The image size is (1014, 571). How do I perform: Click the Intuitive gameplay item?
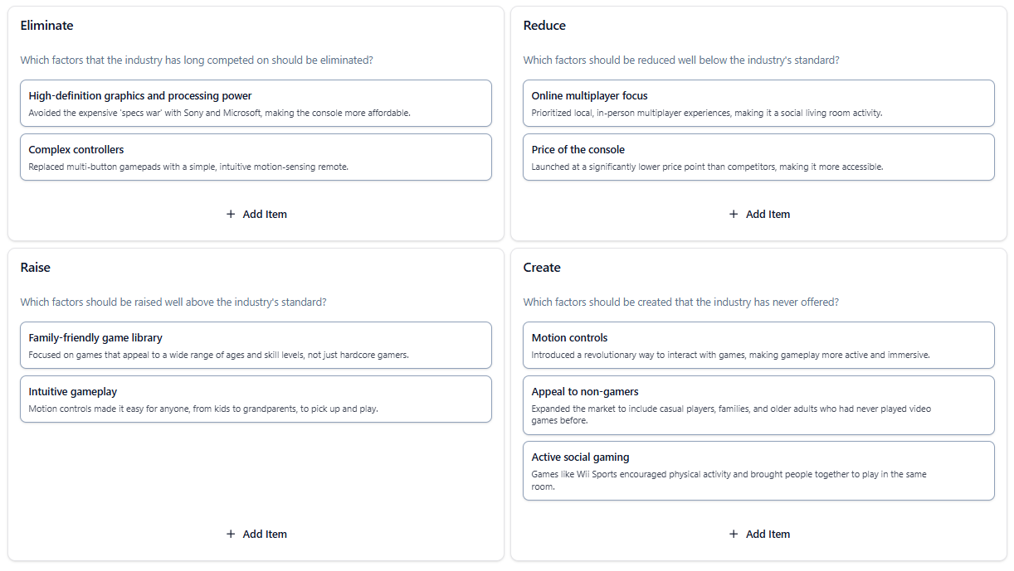pos(256,399)
